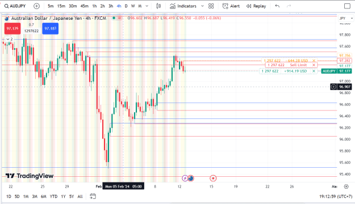Select the active 4h timeframe
Screen dimensions: 355x204
[119, 6]
